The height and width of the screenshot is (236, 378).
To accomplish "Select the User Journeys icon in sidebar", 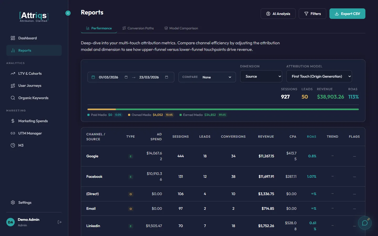I will click(13, 85).
